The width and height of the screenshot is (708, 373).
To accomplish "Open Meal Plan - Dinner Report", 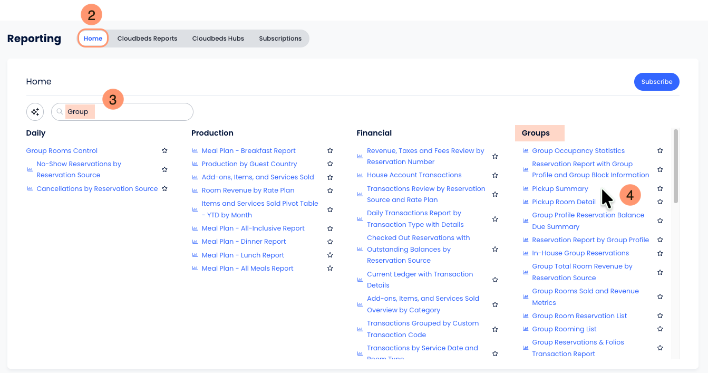I will click(x=244, y=242).
